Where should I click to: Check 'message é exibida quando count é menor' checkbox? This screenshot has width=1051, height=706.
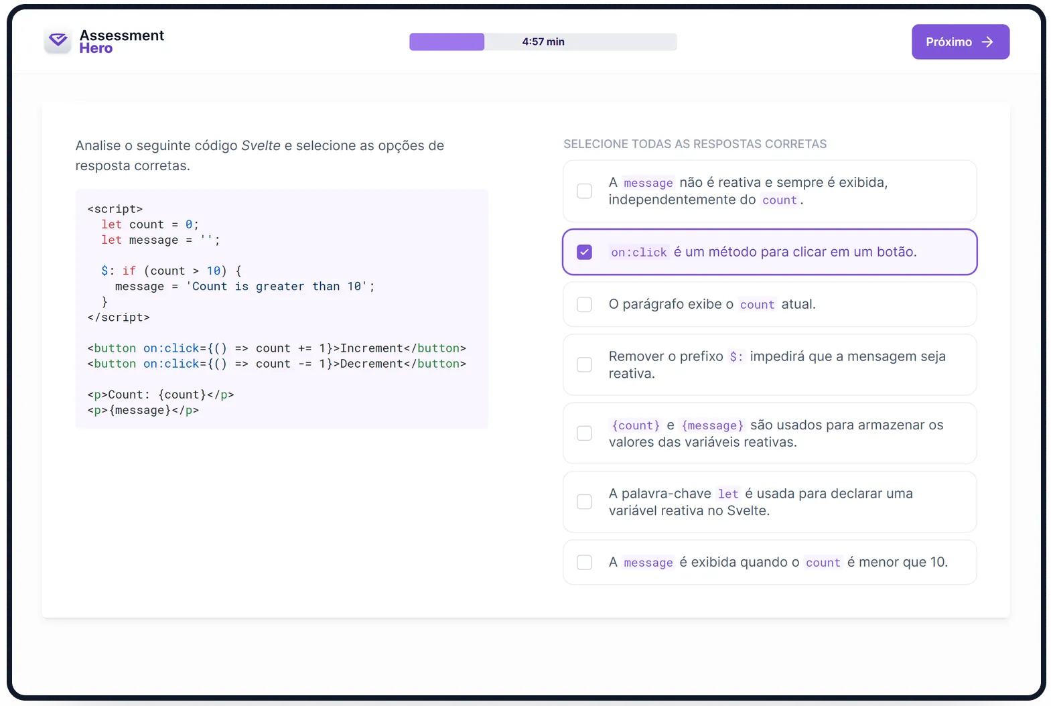tap(585, 562)
